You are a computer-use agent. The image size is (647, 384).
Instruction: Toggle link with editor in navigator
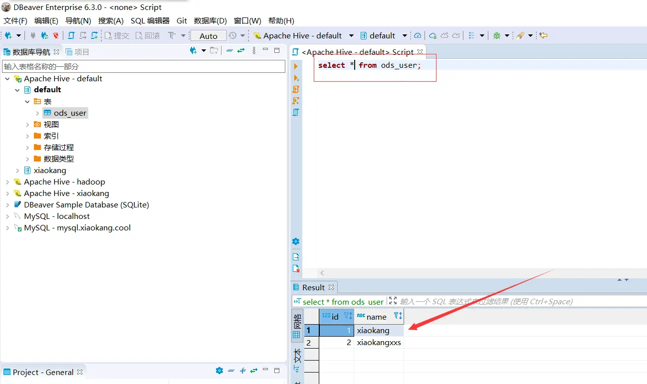coord(241,51)
